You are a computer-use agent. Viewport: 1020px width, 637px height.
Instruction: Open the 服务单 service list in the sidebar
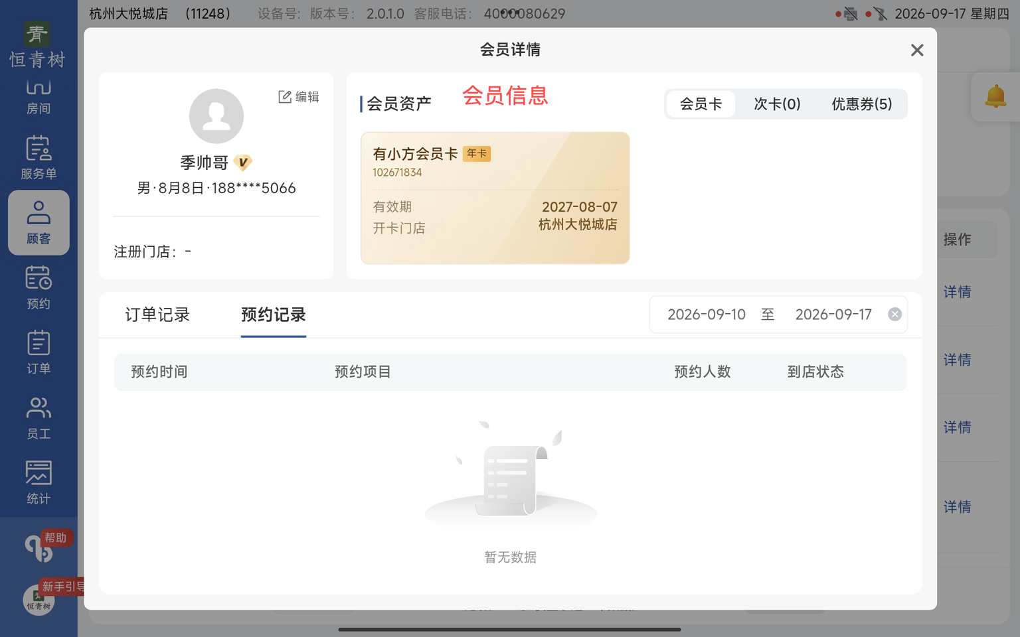click(x=39, y=157)
